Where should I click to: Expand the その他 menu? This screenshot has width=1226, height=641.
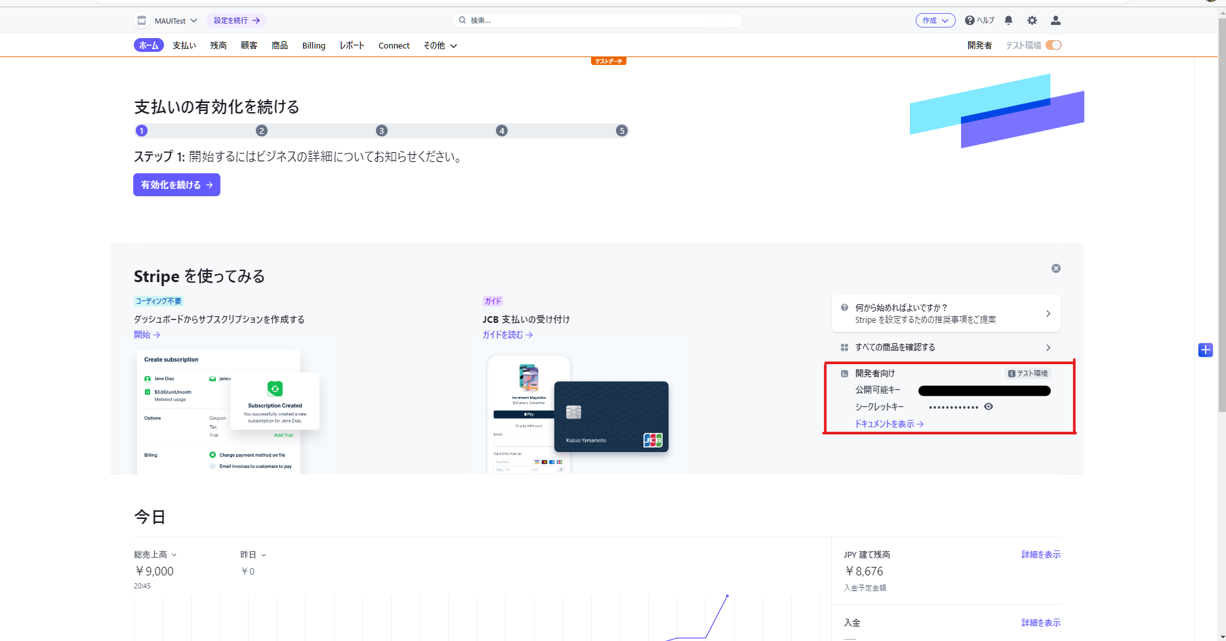pos(440,45)
